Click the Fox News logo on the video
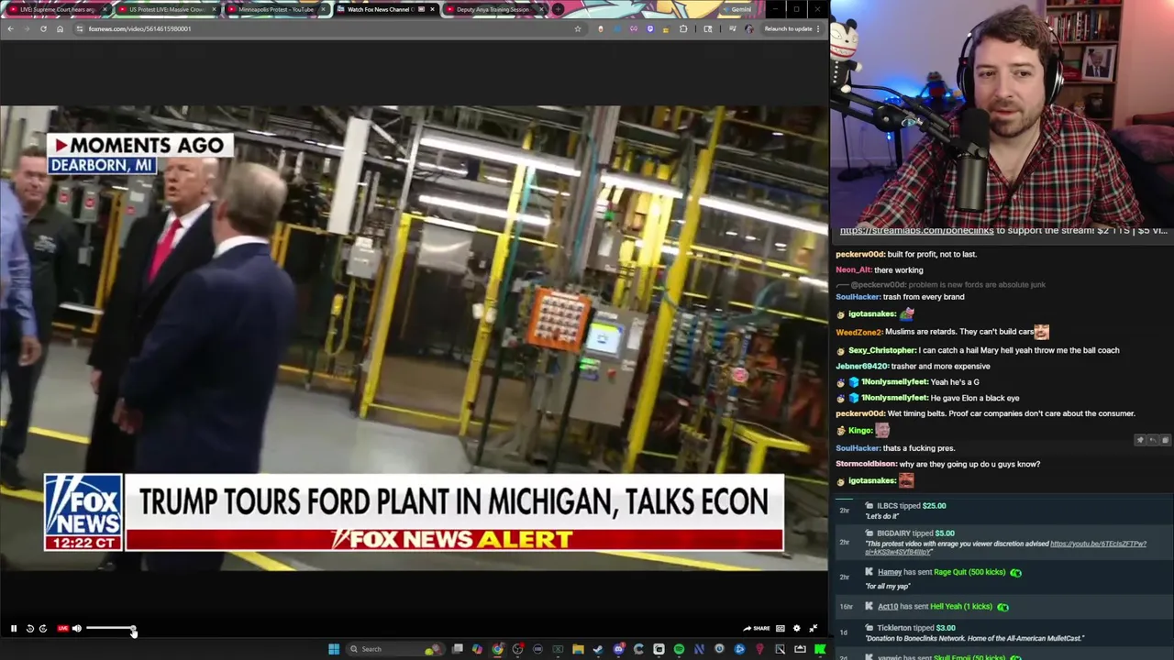This screenshot has width=1174, height=660. 83,511
